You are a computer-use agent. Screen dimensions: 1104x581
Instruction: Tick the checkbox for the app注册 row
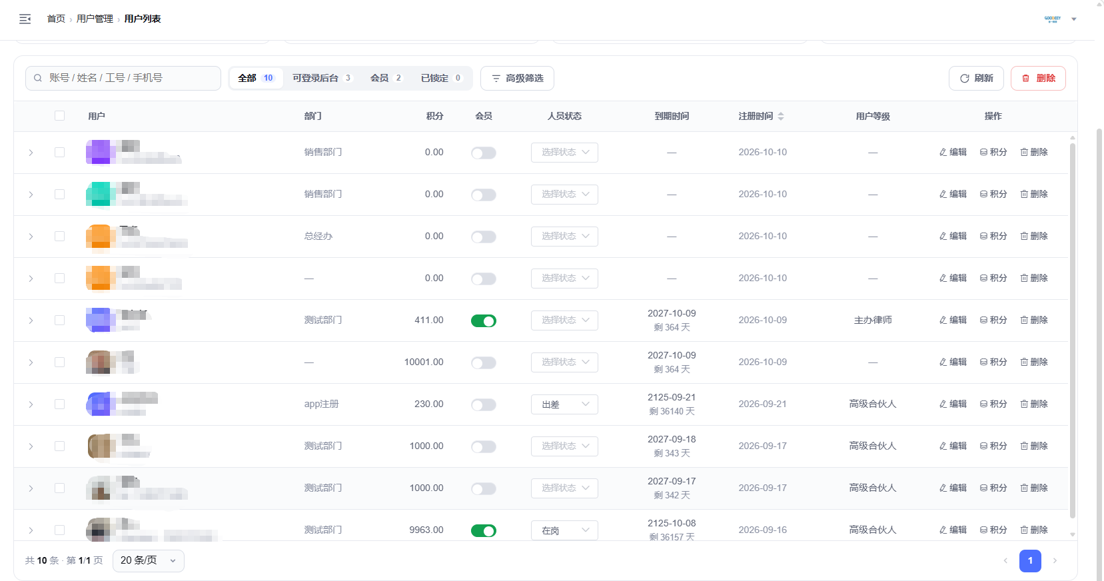click(60, 404)
